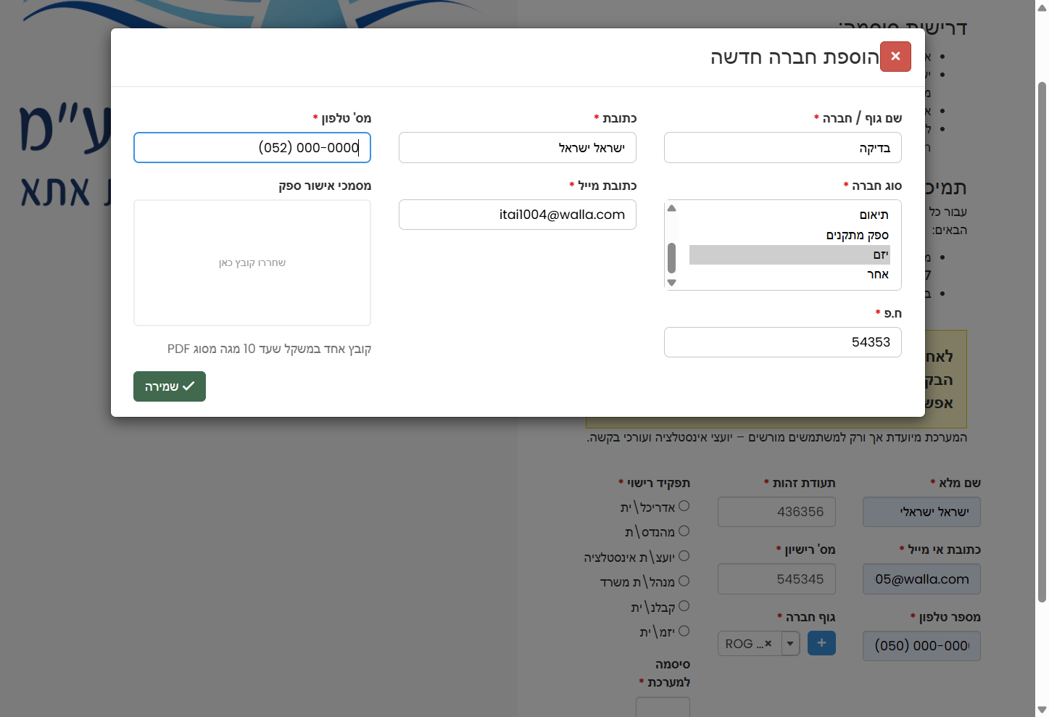1049x717 pixels.
Task: Select ספק מתקנים in company type list
Action: tap(789, 235)
